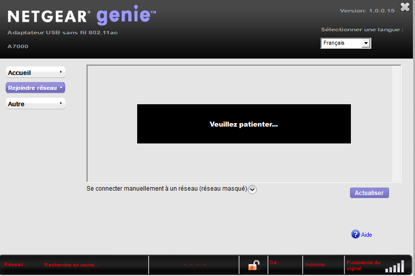Close the NETGEAR genie window
Screen dimensions: 415x276
405,7
